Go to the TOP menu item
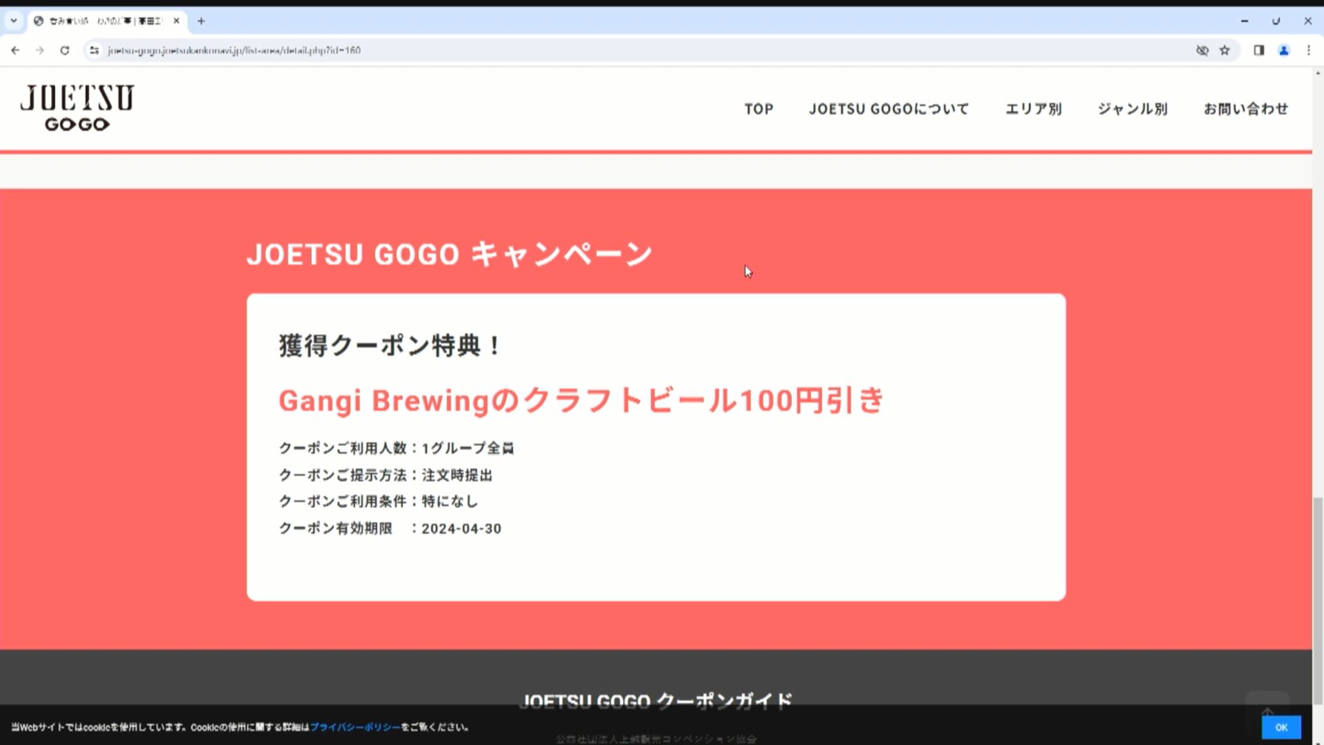The width and height of the screenshot is (1324, 745). pos(759,109)
